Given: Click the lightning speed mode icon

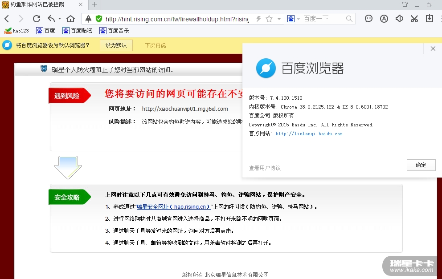Looking at the screenshot, I should pyautogui.click(x=258, y=19).
